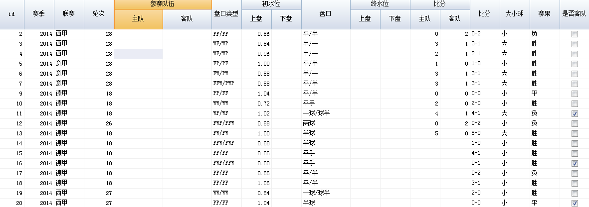589x207 pixels.
Task: Click the 赛季 column header
Action: point(39,14)
